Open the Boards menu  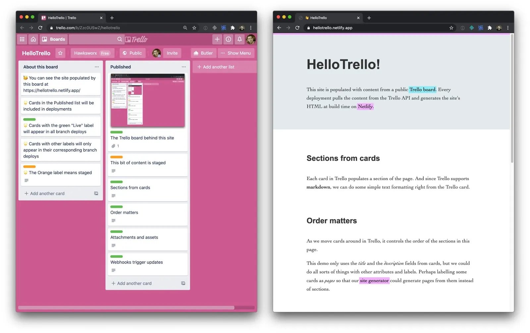tap(54, 39)
